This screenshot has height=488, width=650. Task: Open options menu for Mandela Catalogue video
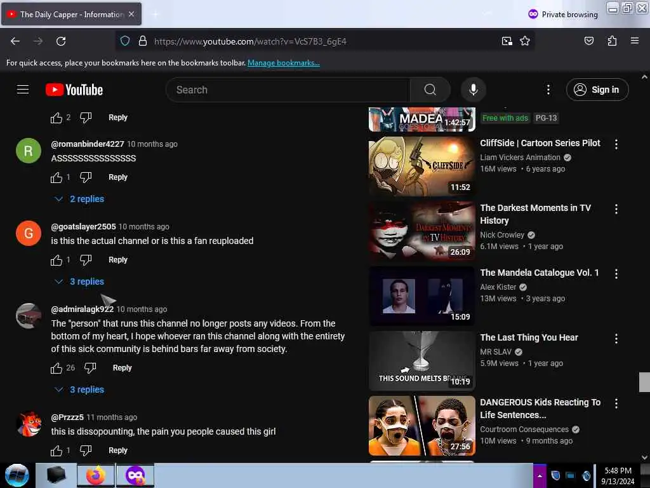pyautogui.click(x=616, y=273)
